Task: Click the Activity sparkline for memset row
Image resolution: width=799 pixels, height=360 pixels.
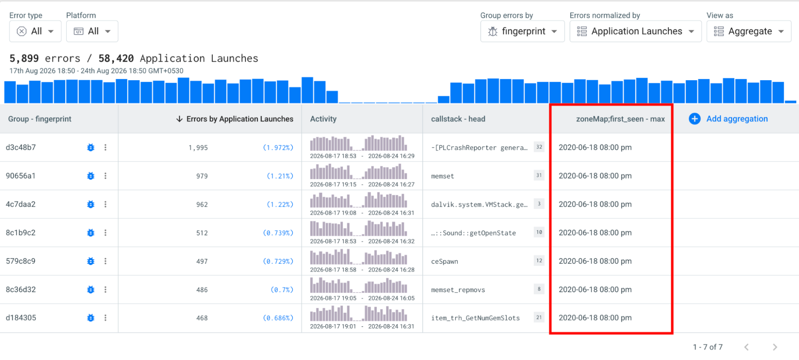Action: click(359, 172)
